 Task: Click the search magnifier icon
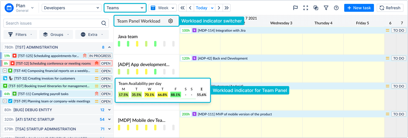click(x=104, y=23)
